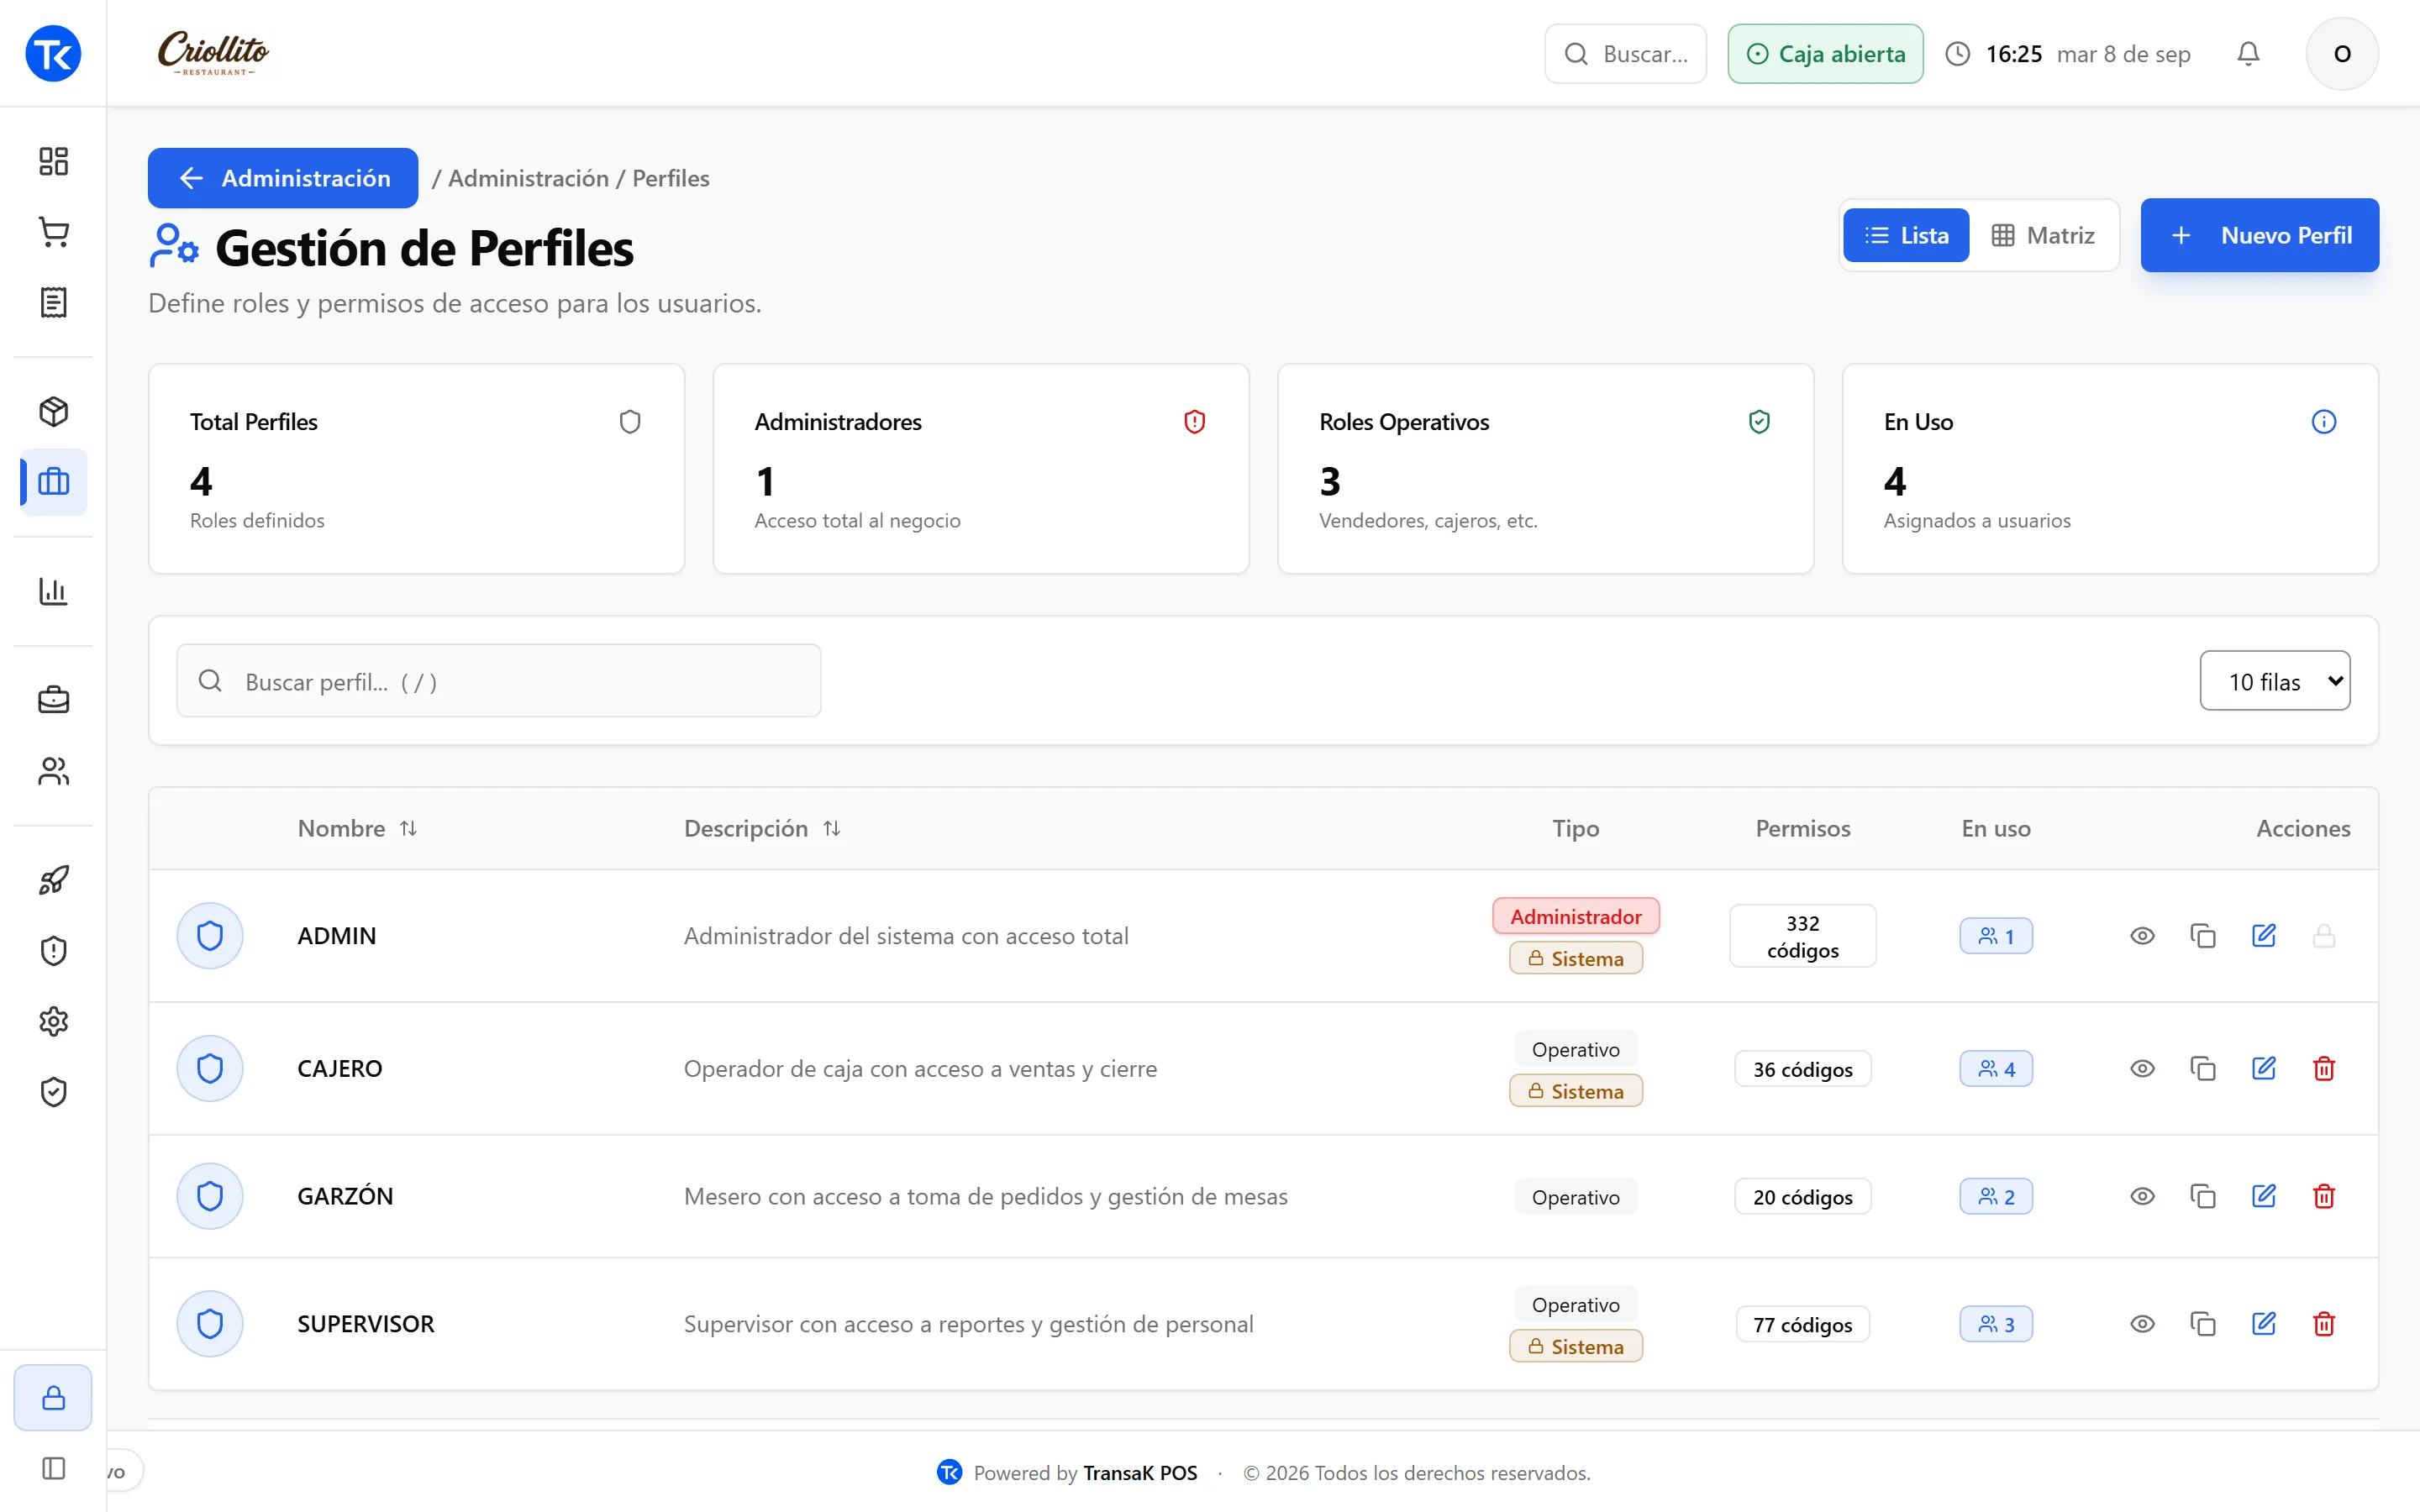Collapse the sidebar panel icon
The image size is (2420, 1512).
(x=53, y=1468)
